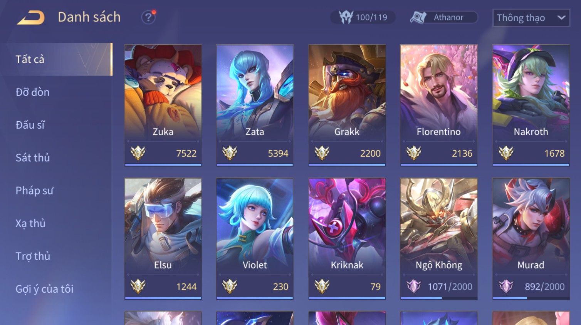Tap the golden back arrow icon
The height and width of the screenshot is (325, 581).
tap(31, 18)
